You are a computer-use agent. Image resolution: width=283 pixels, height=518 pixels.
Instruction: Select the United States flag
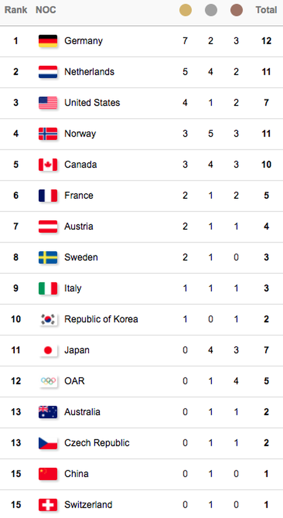(x=48, y=103)
